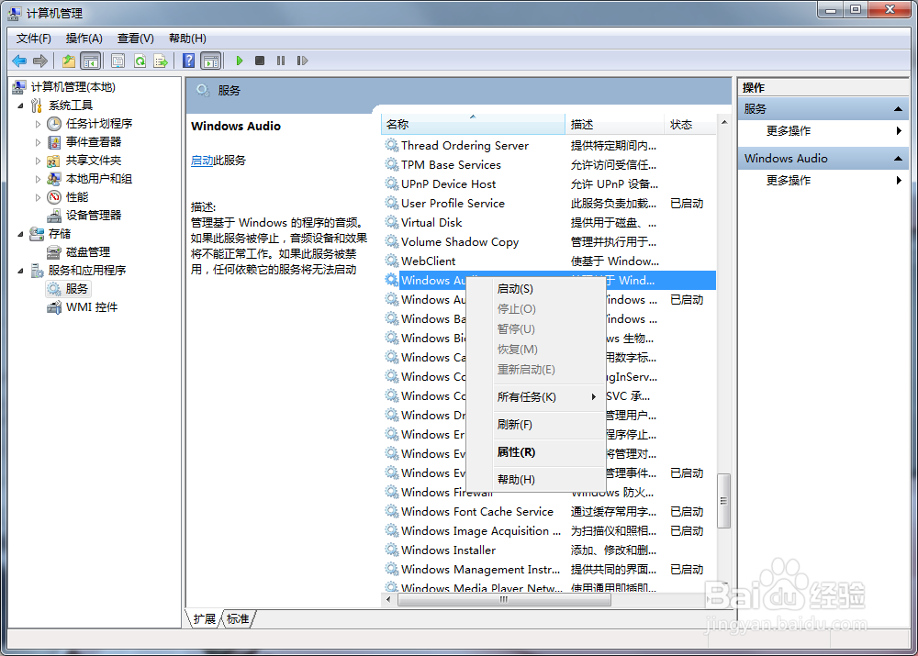The width and height of the screenshot is (918, 656).
Task: Click scroll-up arrow of services list
Action: 724,122
